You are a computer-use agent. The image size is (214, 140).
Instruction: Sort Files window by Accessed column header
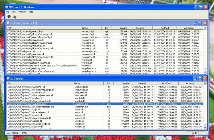pos(189,28)
